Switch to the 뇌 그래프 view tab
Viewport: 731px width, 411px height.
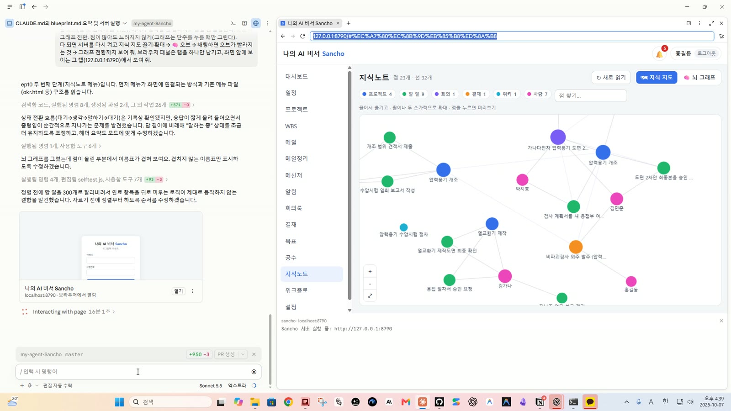click(x=699, y=78)
